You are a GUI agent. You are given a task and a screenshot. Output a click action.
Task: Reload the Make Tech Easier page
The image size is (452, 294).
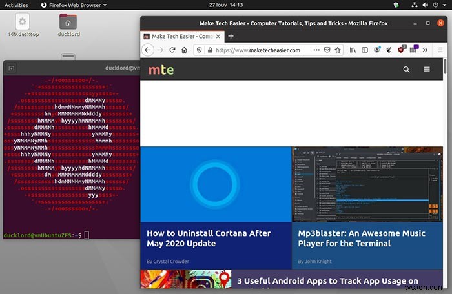[x=172, y=50]
